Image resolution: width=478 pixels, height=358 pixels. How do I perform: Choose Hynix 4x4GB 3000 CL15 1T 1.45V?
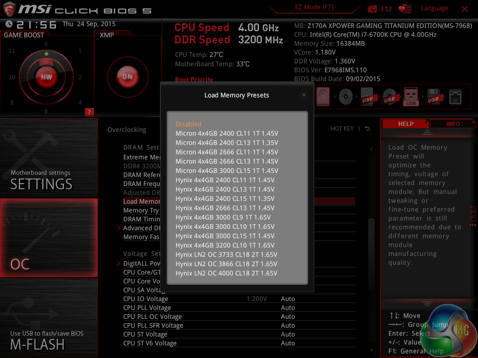[x=225, y=236]
